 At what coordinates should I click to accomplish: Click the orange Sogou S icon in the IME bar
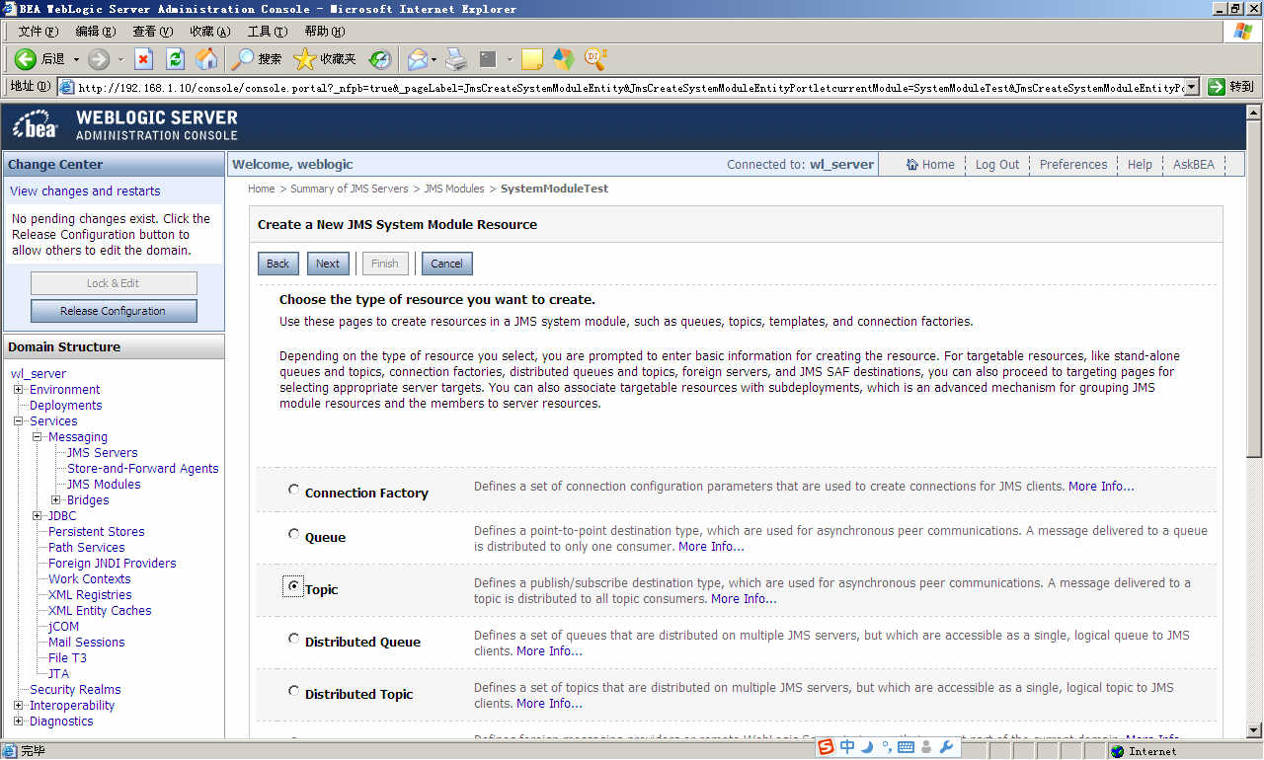pyautogui.click(x=826, y=747)
